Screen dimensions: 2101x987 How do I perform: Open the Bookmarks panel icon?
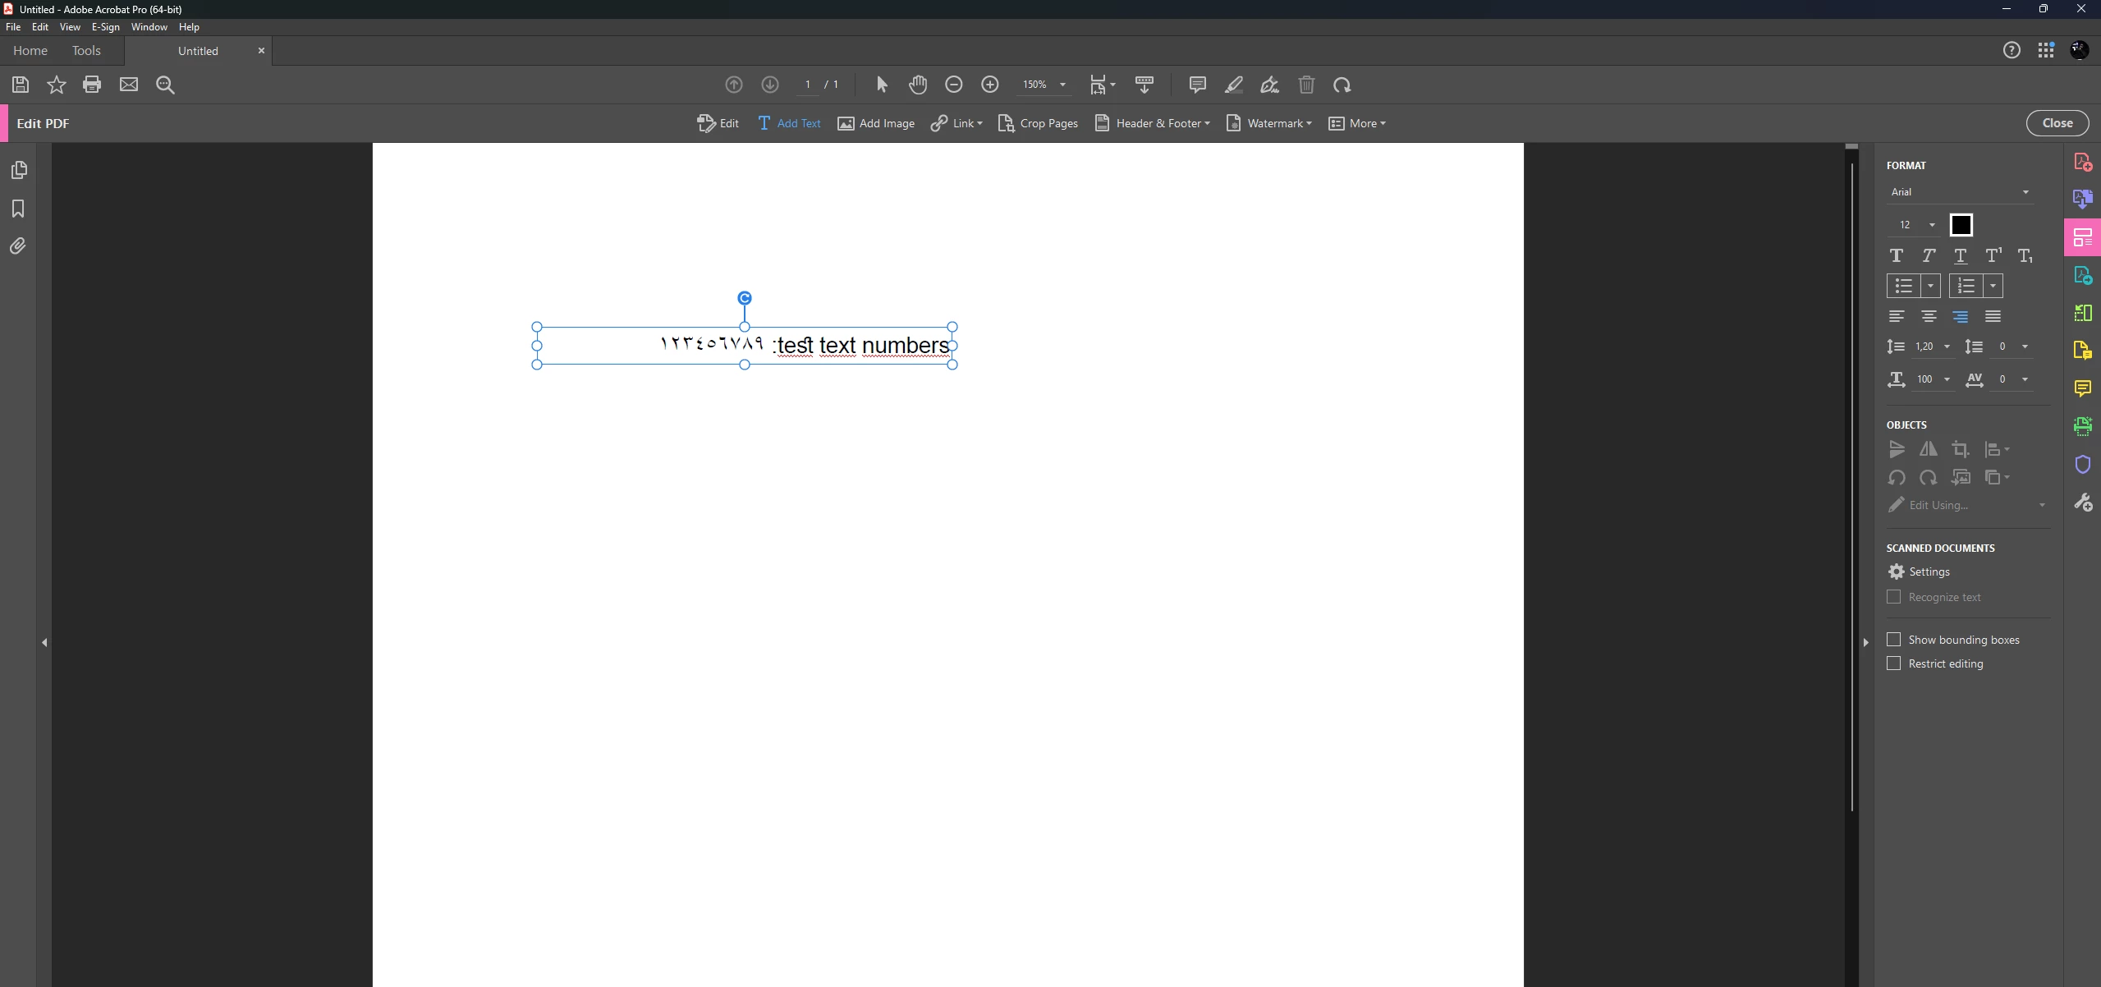(18, 209)
